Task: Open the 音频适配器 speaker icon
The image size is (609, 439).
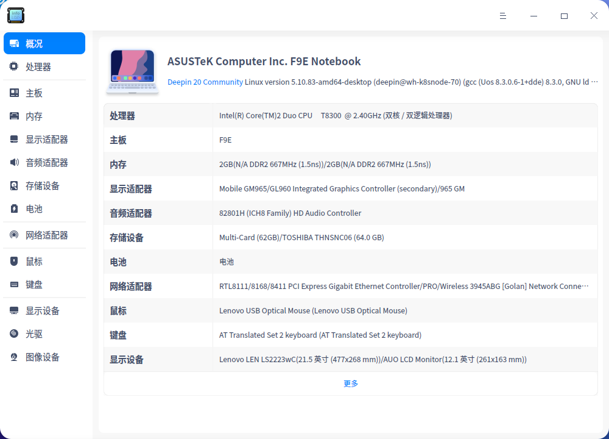Action: [x=13, y=162]
